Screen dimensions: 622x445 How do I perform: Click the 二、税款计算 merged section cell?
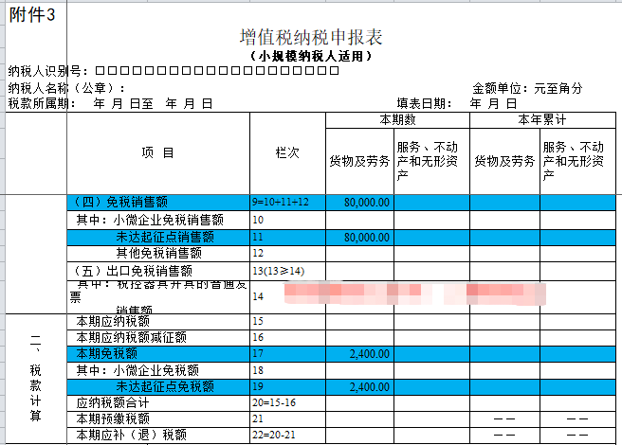[x=36, y=379]
